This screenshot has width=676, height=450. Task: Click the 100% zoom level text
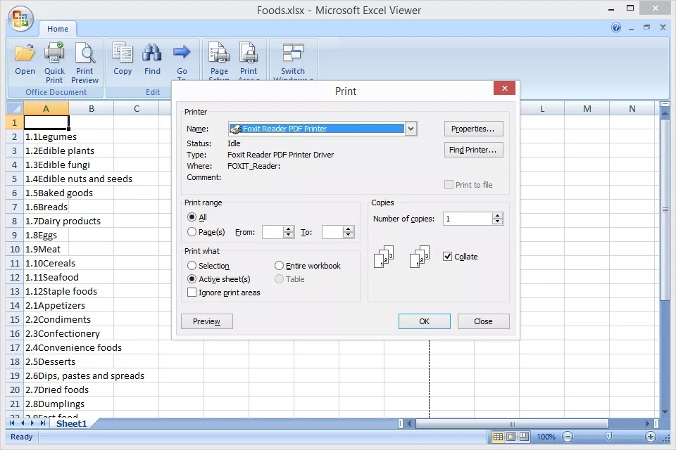[x=546, y=437]
